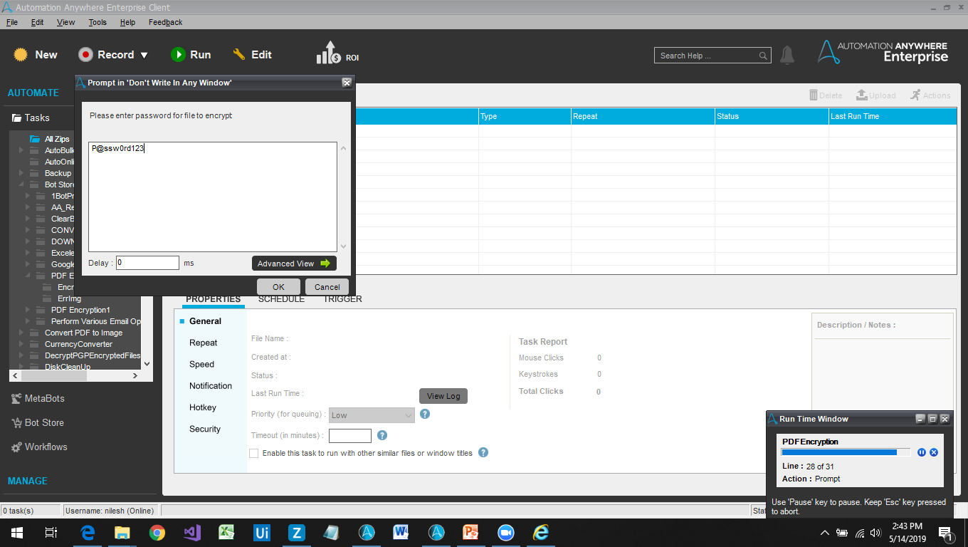Stop the PDFEncryption task with the X icon
This screenshot has height=547, width=968.
click(934, 452)
